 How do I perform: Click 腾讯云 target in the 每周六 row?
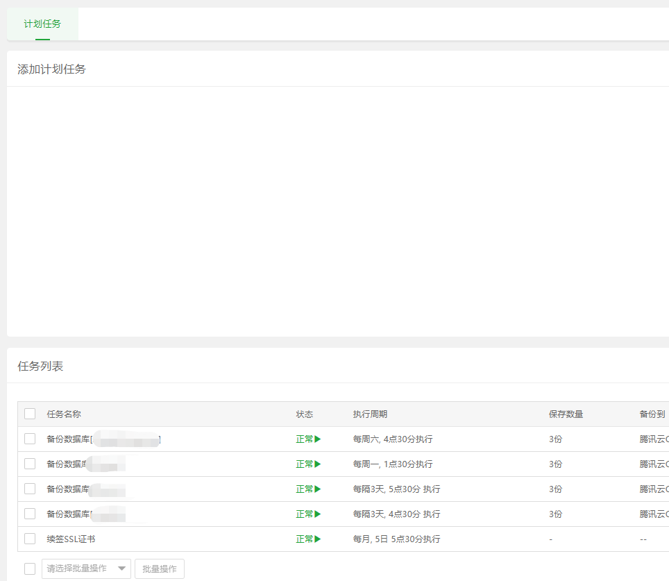654,439
